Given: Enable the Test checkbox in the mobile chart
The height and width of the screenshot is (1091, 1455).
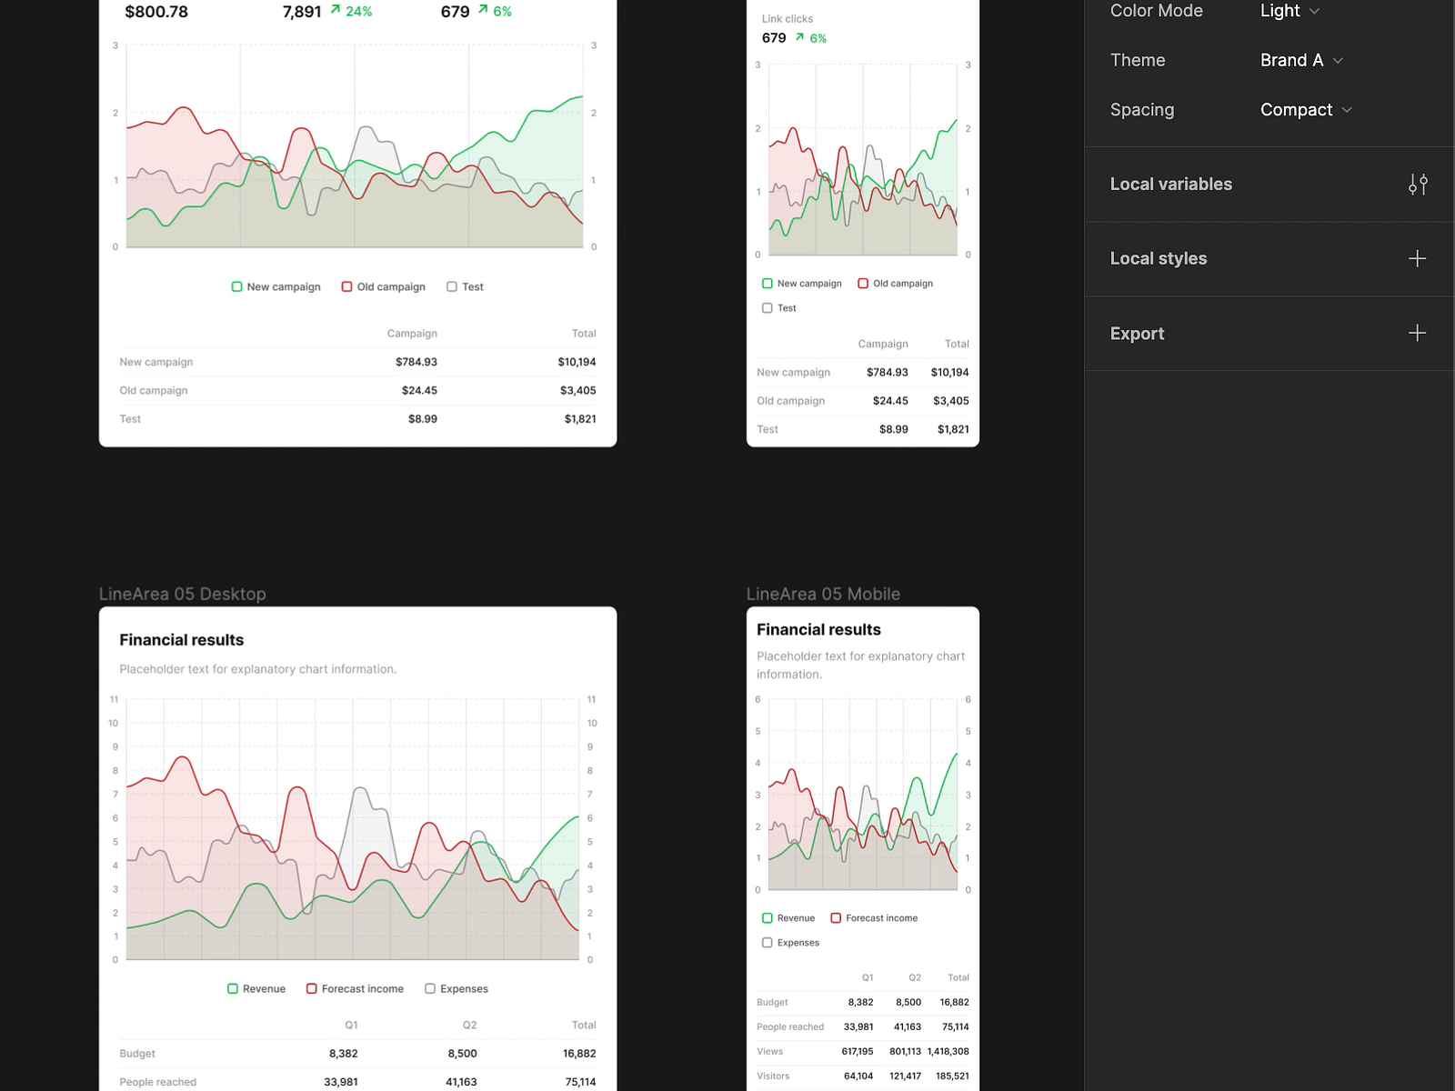Looking at the screenshot, I should [768, 307].
